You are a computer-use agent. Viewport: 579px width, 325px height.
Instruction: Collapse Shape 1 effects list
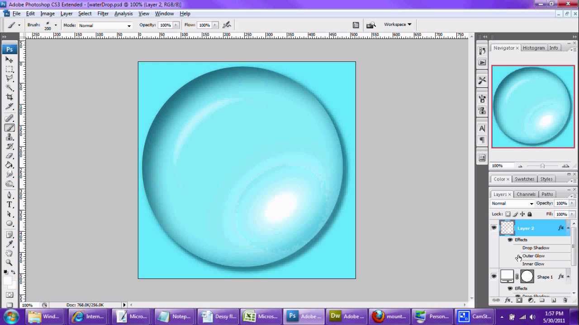click(x=569, y=277)
